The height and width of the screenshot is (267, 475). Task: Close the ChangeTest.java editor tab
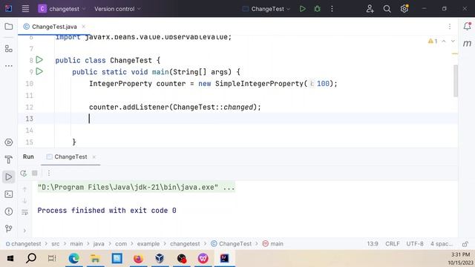click(84, 27)
